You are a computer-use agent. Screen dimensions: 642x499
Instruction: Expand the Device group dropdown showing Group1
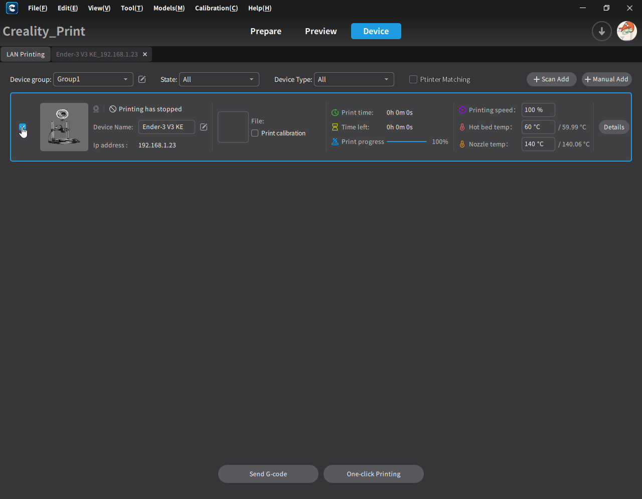point(93,79)
